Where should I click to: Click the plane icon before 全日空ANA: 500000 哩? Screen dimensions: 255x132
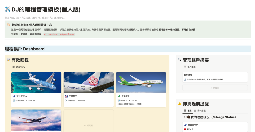(14, 101)
